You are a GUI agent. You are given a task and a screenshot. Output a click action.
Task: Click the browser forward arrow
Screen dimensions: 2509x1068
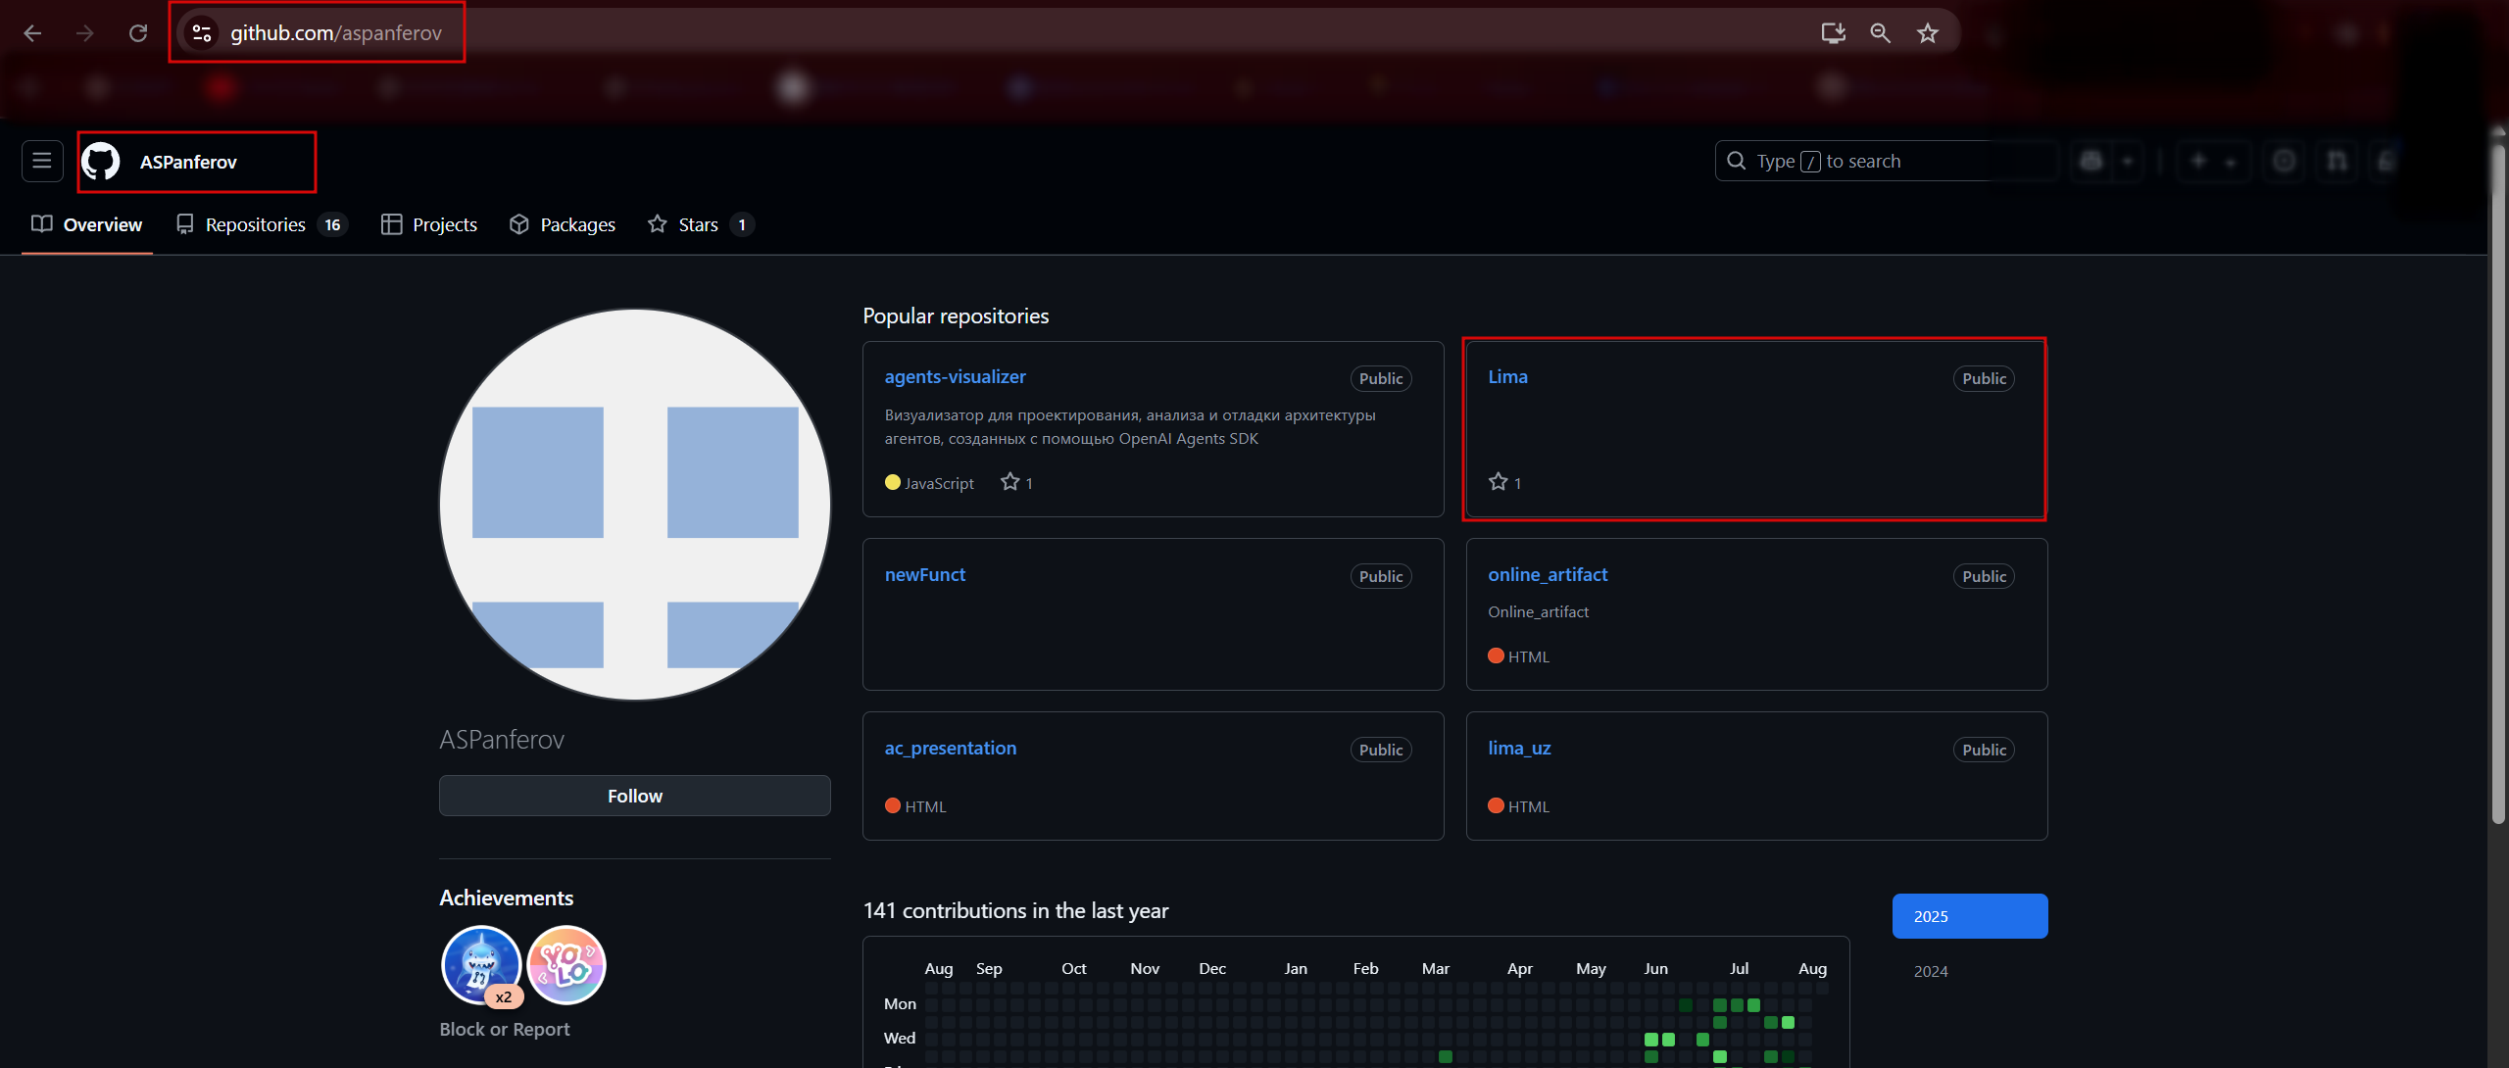[x=85, y=33]
